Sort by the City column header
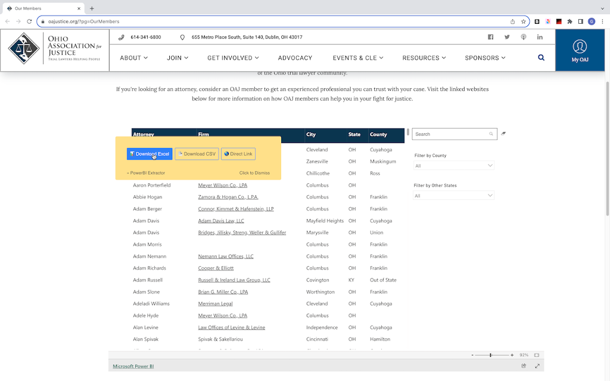Viewport: 610px width, 381px height. (311, 135)
